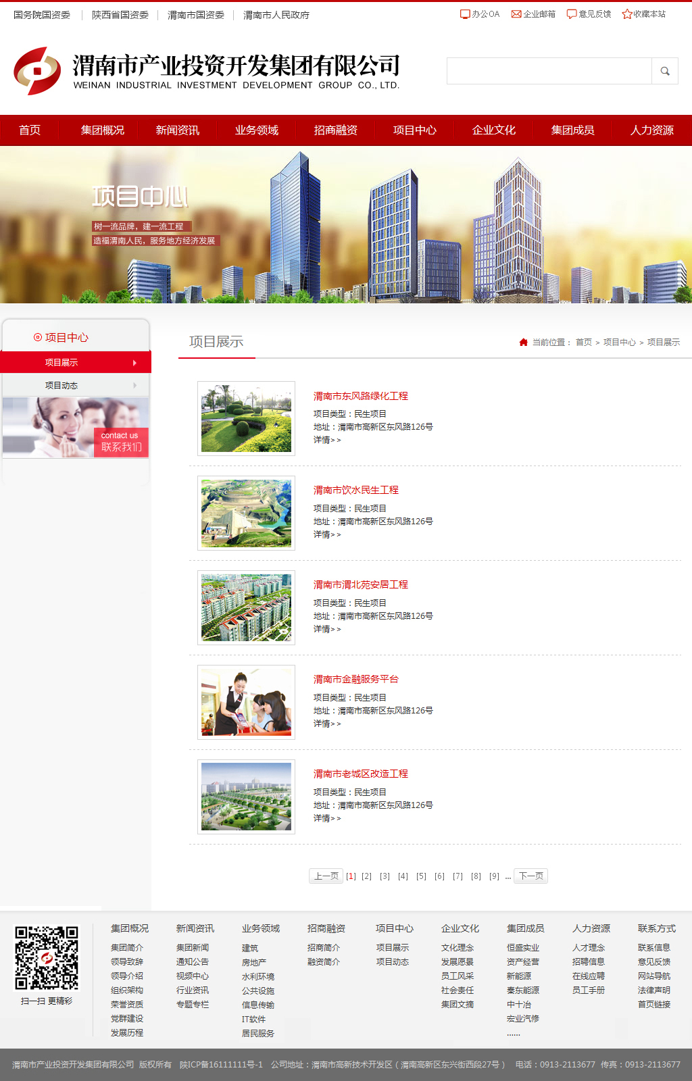Click 详情>> under 老城区改造工程

click(x=327, y=818)
